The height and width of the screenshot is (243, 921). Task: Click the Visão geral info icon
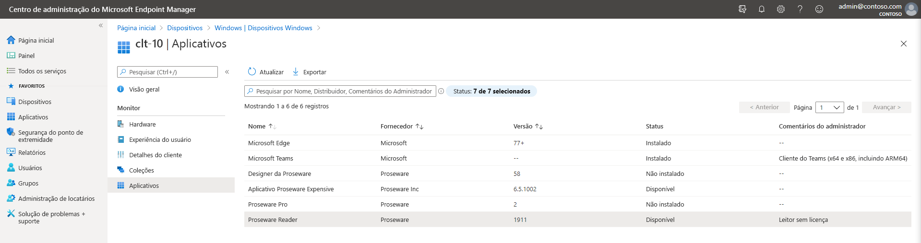pyautogui.click(x=121, y=89)
